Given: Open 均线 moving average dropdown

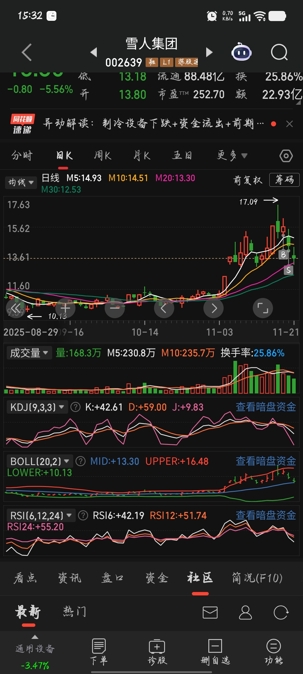Looking at the screenshot, I should 21,182.
